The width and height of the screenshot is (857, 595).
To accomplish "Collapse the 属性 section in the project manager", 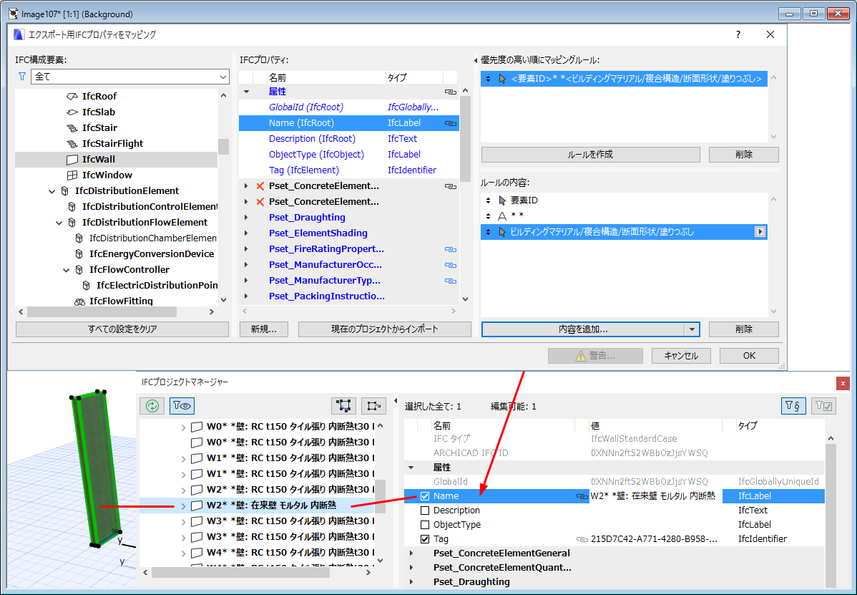I will 411,468.
